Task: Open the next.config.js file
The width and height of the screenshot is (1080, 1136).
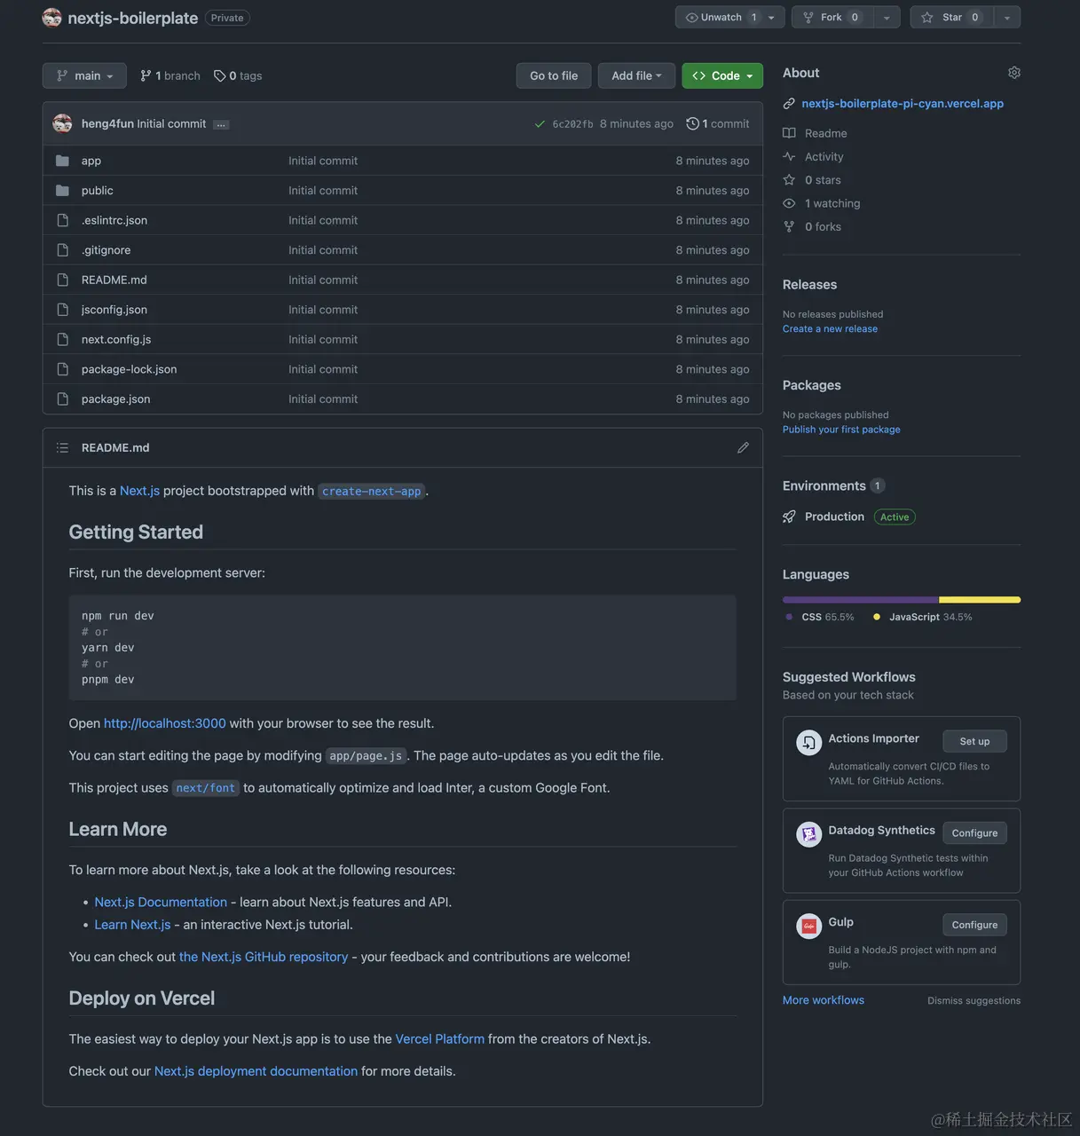Action: (116, 340)
